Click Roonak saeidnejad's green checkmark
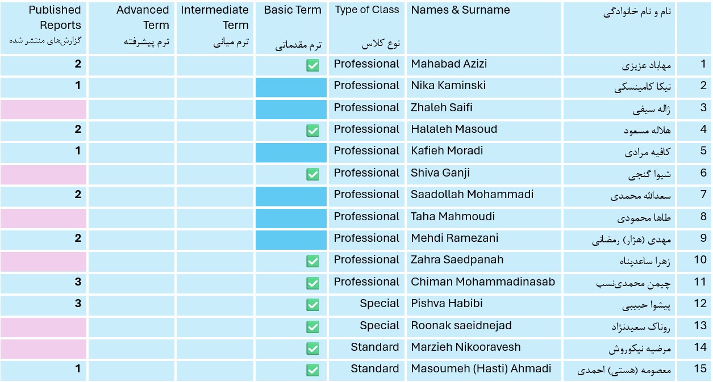Screen dimensions: 713x382 [312, 327]
